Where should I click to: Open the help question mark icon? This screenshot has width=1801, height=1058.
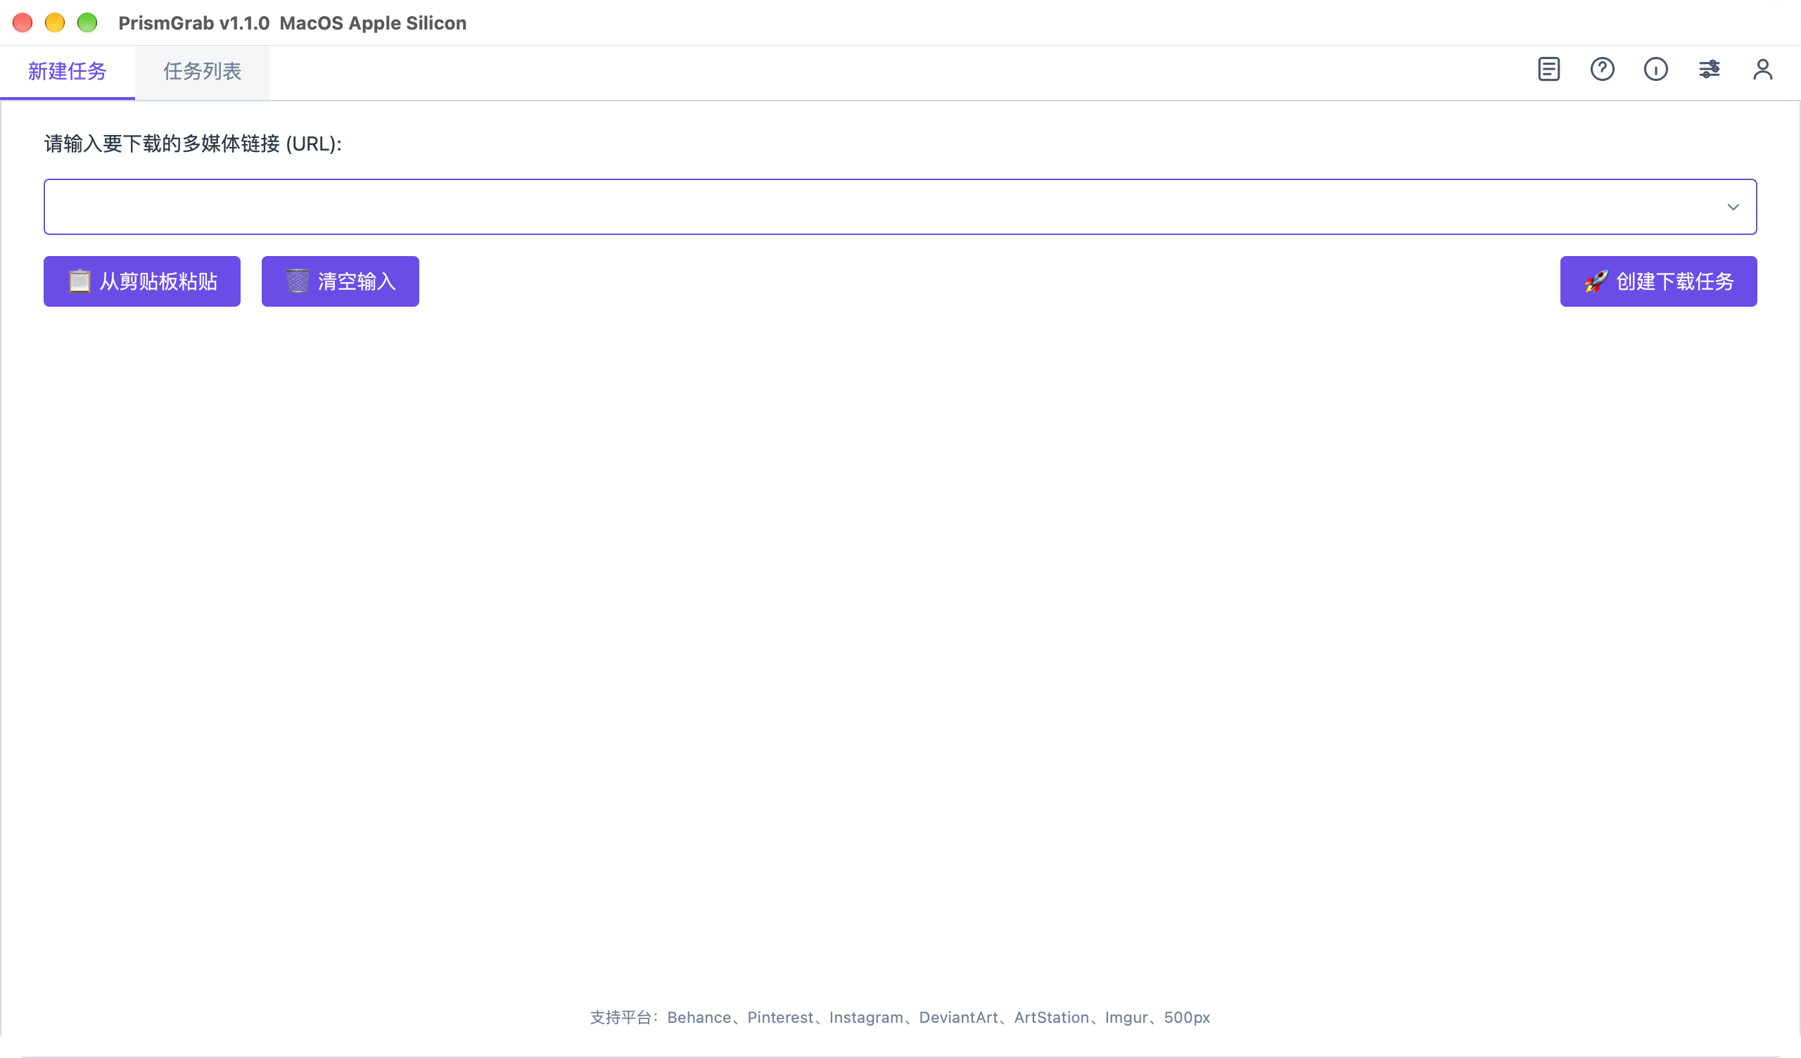coord(1603,70)
